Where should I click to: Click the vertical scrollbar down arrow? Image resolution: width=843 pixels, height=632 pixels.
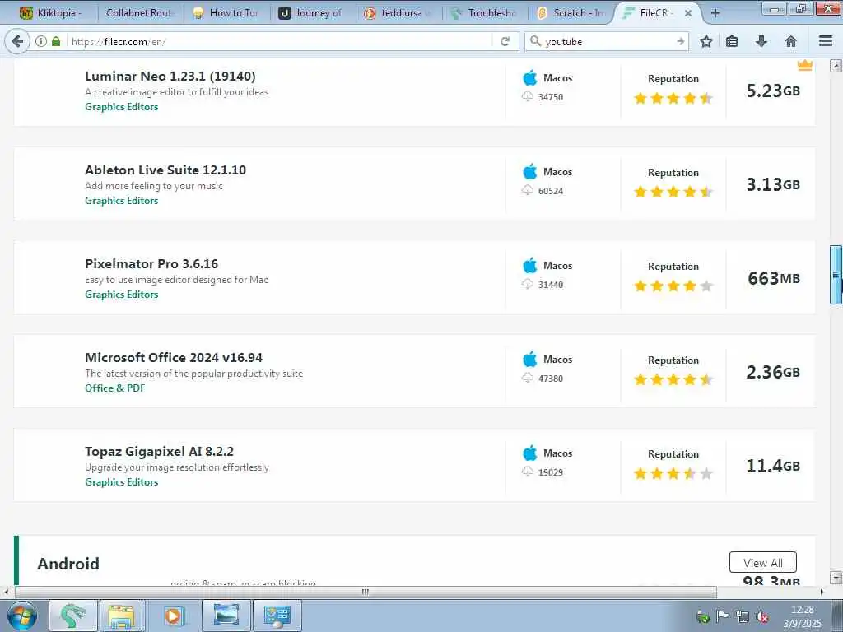pyautogui.click(x=836, y=578)
